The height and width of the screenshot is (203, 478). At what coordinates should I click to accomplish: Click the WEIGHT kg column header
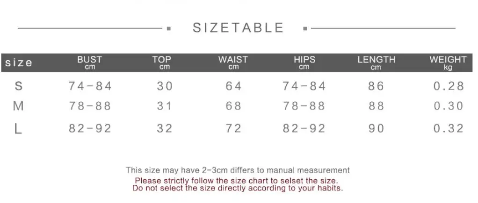pyautogui.click(x=448, y=63)
